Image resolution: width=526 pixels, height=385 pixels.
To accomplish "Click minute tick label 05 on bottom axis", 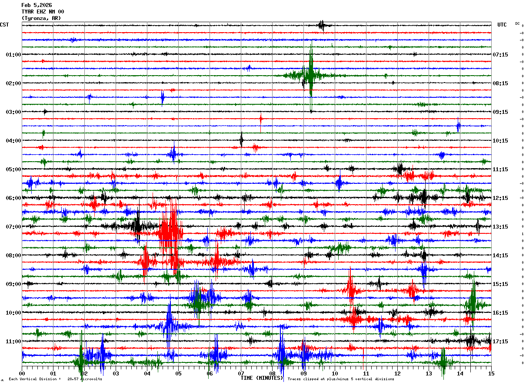I will pyautogui.click(x=178, y=374).
